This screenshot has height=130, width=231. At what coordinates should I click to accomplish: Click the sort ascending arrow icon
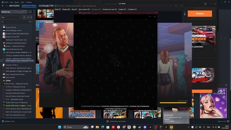24,17
